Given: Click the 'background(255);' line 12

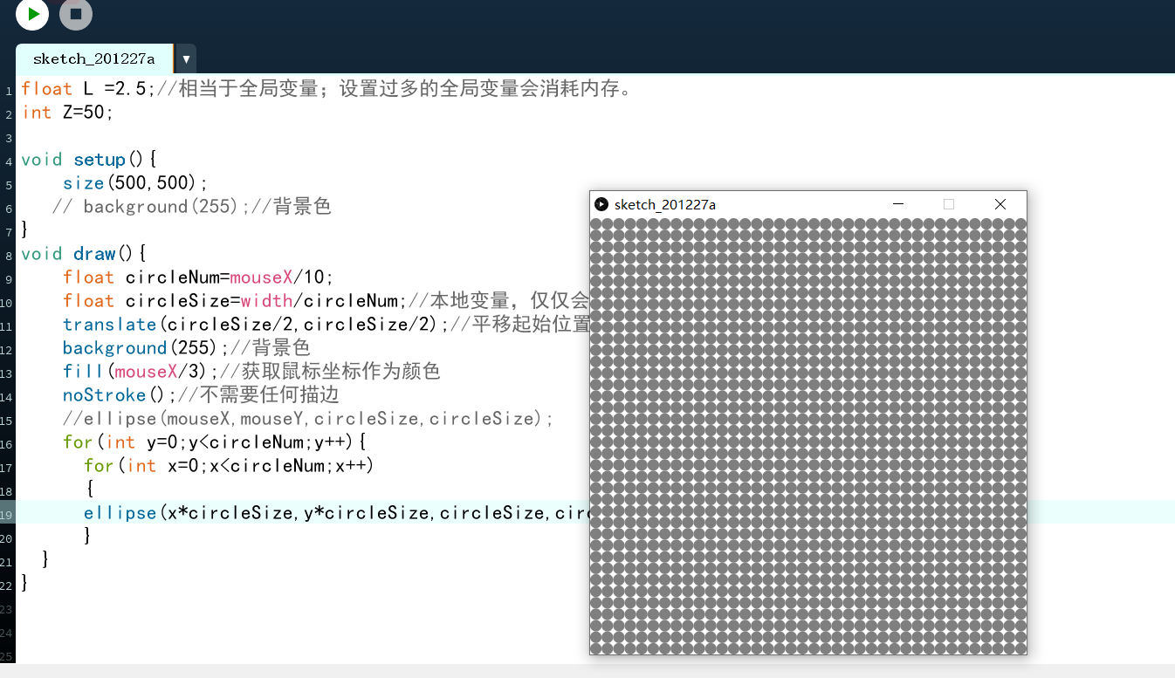Looking at the screenshot, I should tap(186, 348).
